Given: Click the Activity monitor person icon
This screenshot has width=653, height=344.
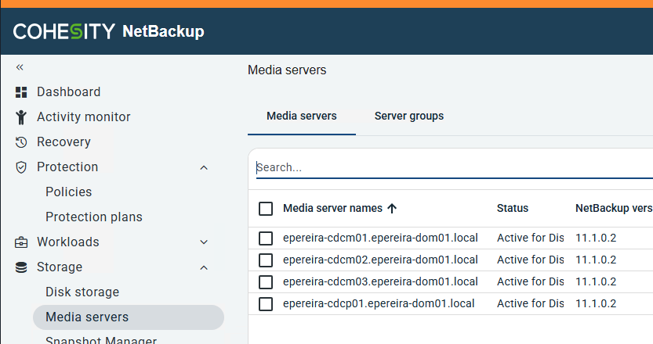Looking at the screenshot, I should point(21,117).
